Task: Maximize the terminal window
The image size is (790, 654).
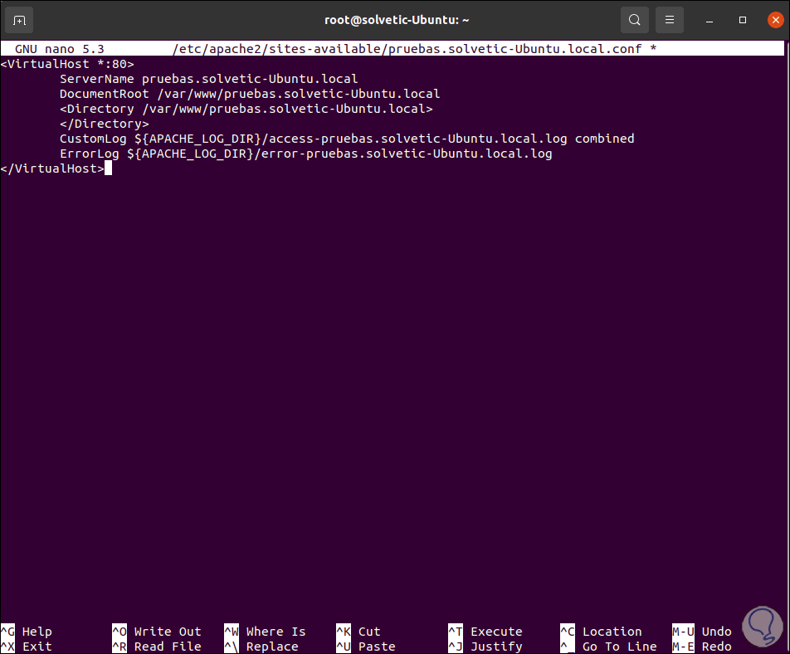Action: 742,20
